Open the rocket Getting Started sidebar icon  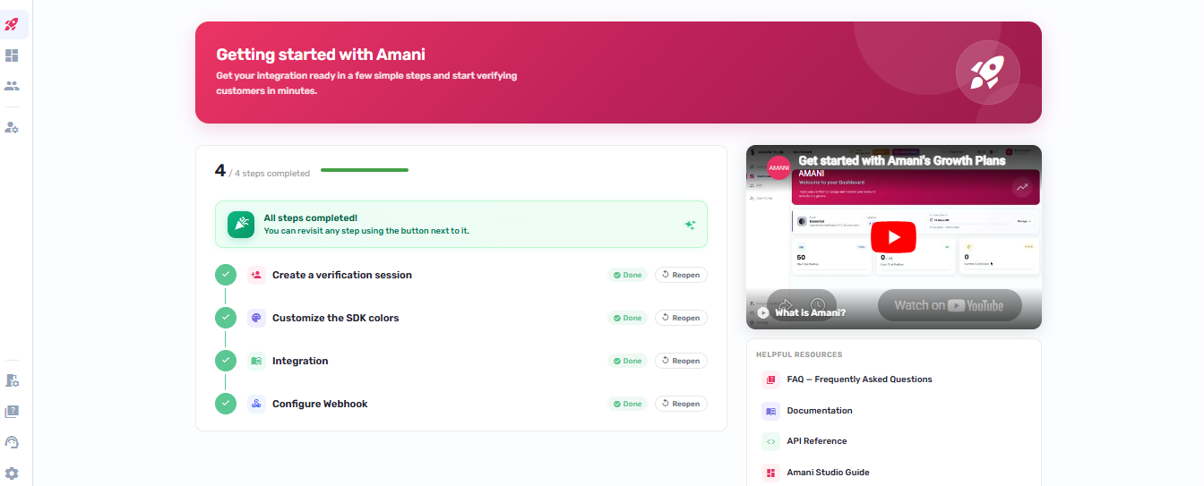[12, 24]
